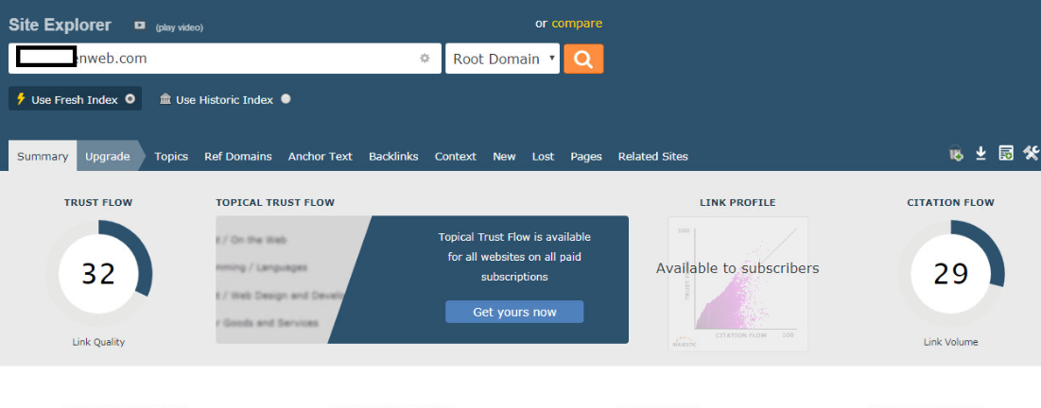Click into the domain search field
This screenshot has height=408, width=1041.
225,59
